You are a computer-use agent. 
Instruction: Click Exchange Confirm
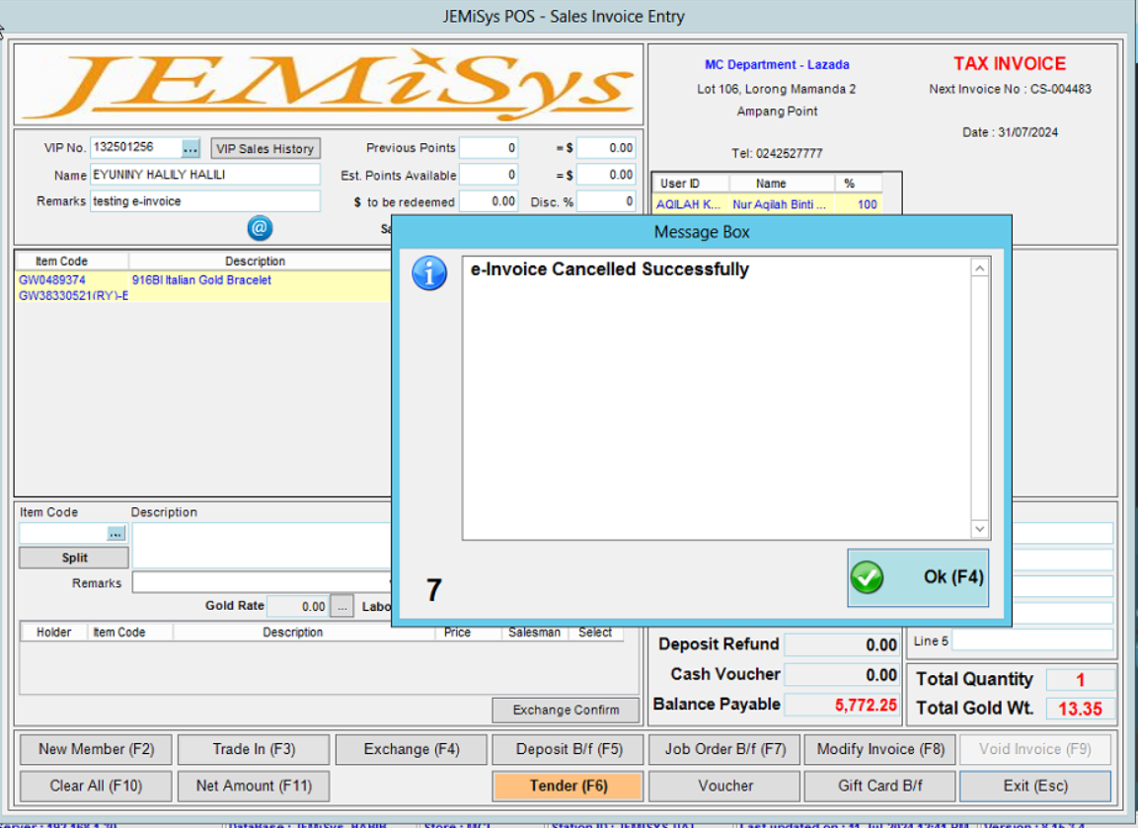tap(565, 710)
